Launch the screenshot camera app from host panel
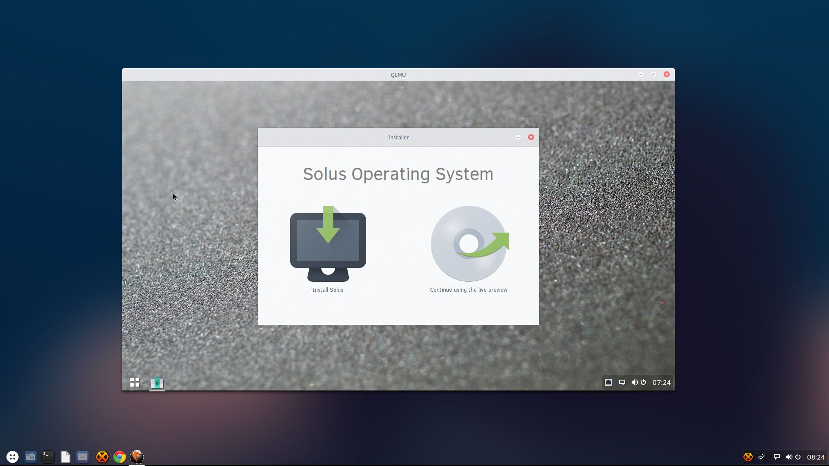 (x=30, y=457)
